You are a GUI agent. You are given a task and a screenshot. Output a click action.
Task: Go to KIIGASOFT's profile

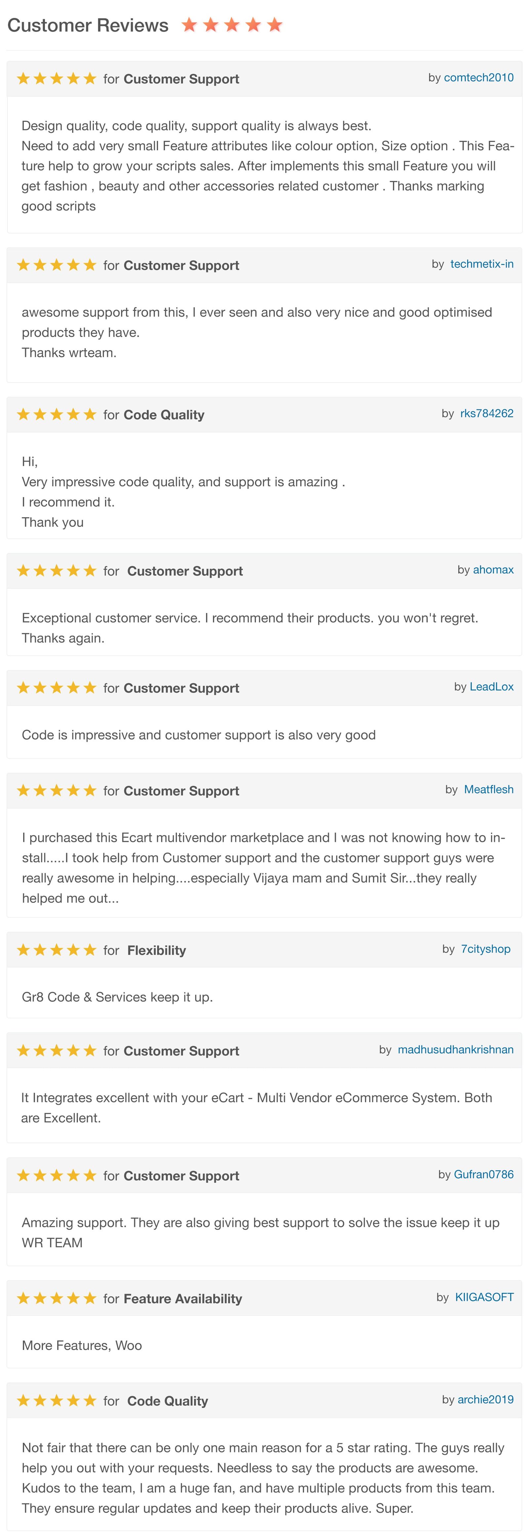(x=484, y=1297)
